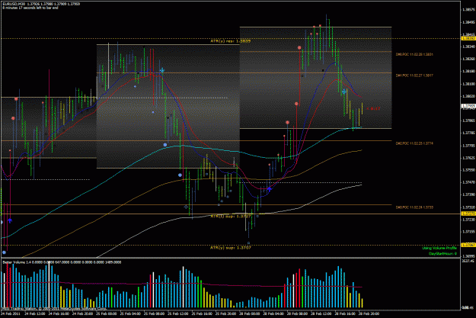Click the MetaQuotes Software Corp. copyright text
The width and height of the screenshot is (476, 318).
(x=55, y=309)
